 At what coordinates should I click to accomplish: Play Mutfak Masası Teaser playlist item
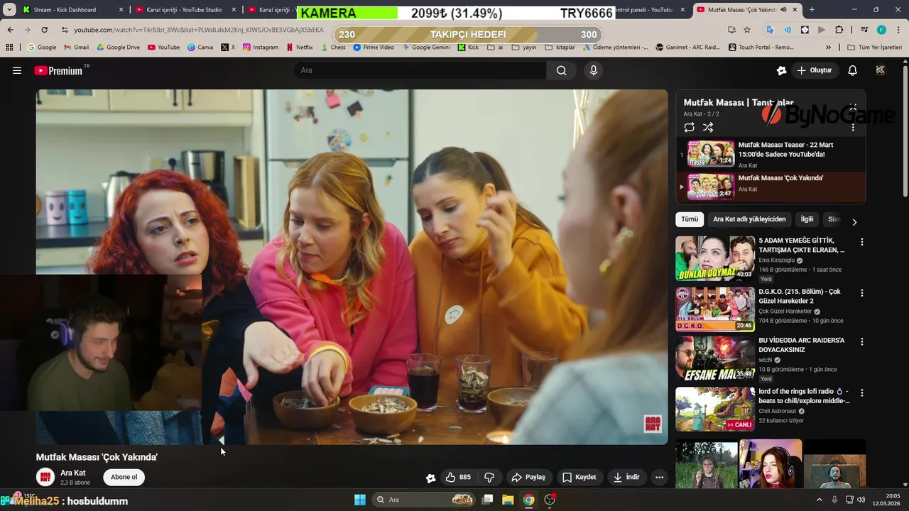click(771, 155)
